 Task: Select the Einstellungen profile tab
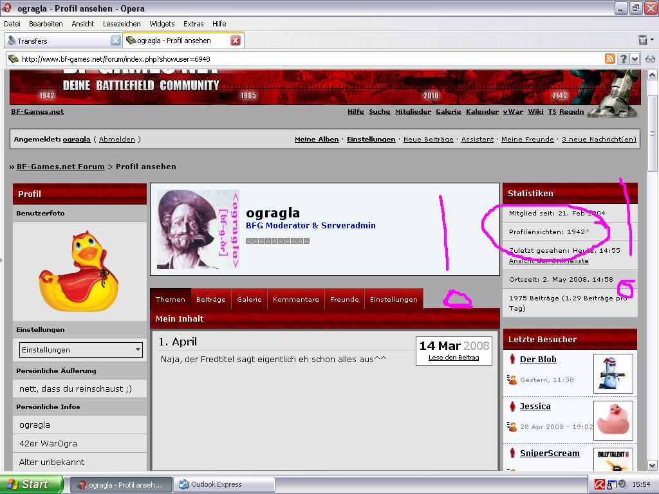click(394, 300)
